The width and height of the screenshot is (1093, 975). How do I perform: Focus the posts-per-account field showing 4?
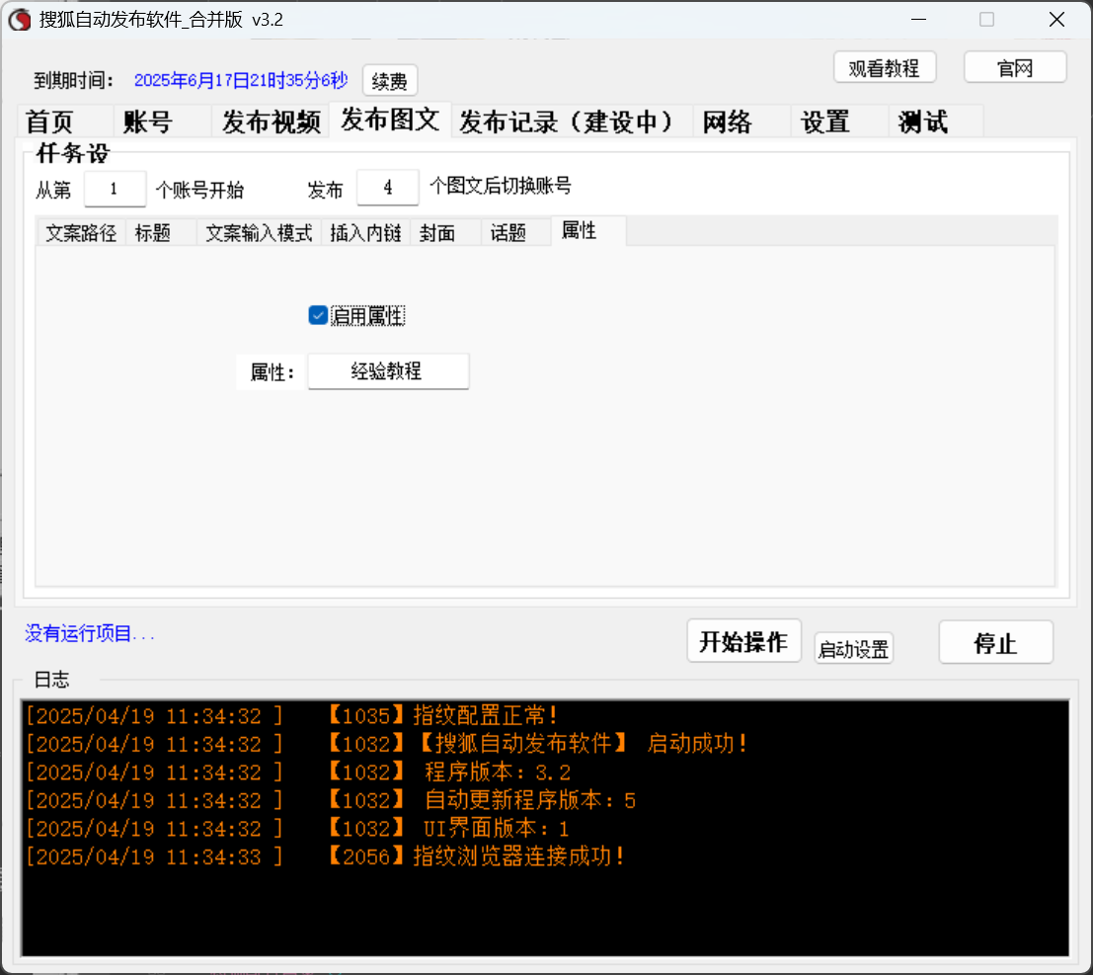[x=388, y=188]
